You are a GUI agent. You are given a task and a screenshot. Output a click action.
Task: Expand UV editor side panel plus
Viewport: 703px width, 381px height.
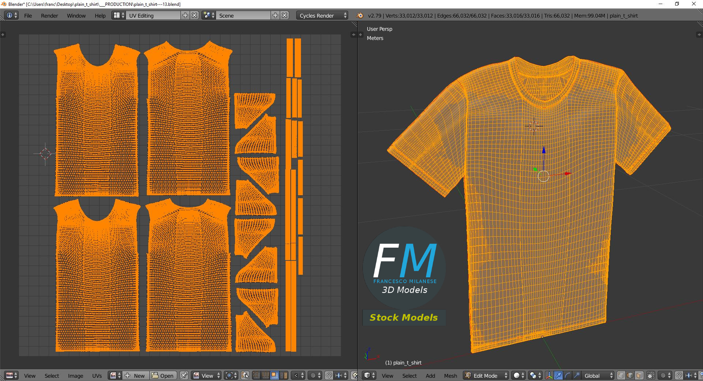(x=353, y=34)
